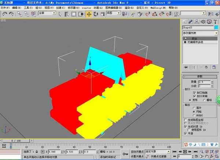Image resolution: width=220 pixels, height=160 pixels.
Task: Open the reactor menu
Action: (87, 8)
